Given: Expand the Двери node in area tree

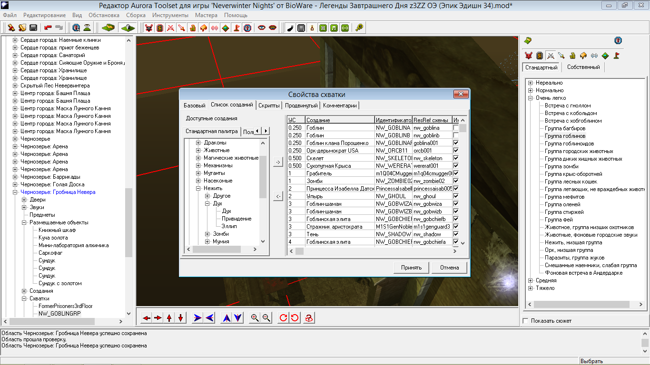Looking at the screenshot, I should [x=24, y=200].
